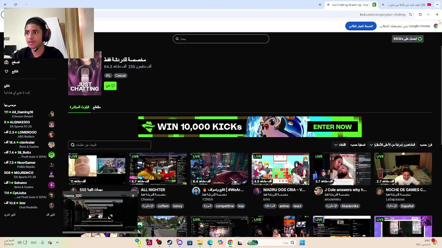Open CptJuba recommended channel
Screen dimensions: 442x248
click(x=29, y=195)
